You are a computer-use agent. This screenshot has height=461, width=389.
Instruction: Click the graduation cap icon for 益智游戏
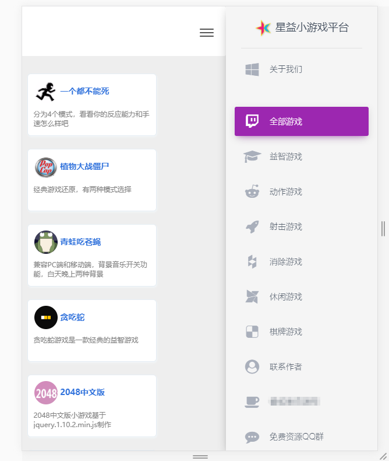click(x=252, y=156)
